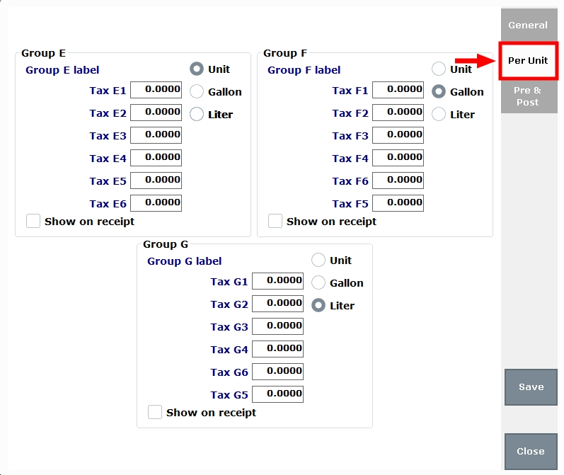Viewport: 564px width, 475px height.
Task: Click the Tax F4 value field
Action: pyautogui.click(x=398, y=158)
